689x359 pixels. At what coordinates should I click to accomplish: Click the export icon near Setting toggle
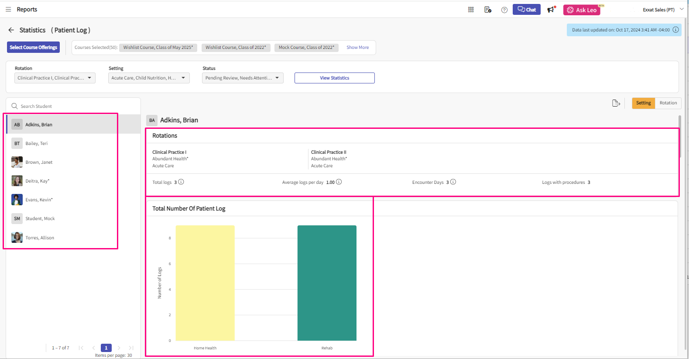(616, 103)
